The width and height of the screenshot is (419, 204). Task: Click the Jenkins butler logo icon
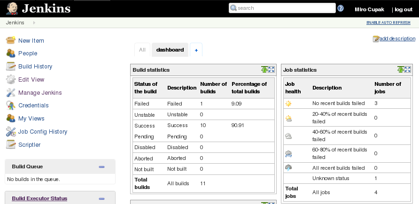12,8
